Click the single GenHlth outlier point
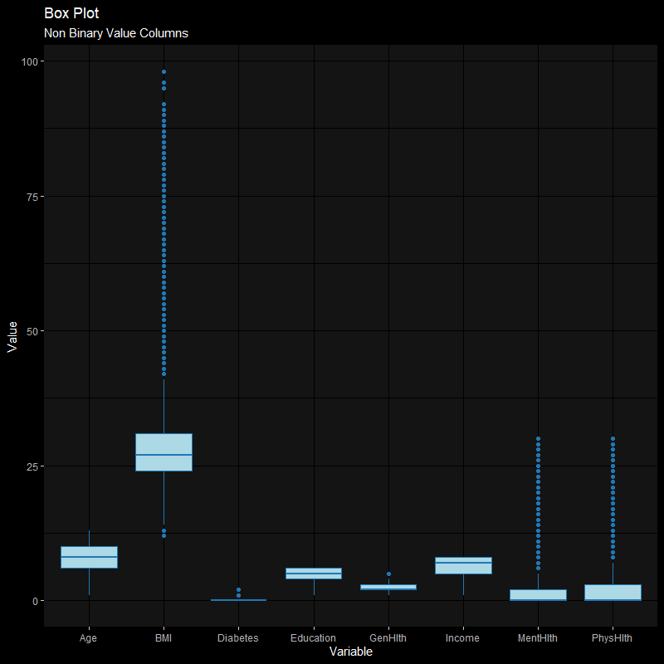 click(388, 574)
